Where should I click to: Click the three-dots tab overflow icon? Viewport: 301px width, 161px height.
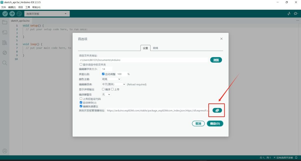pyautogui.click(x=297, y=21)
